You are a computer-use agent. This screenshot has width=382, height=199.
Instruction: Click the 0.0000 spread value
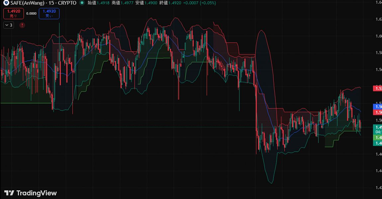[31, 14]
